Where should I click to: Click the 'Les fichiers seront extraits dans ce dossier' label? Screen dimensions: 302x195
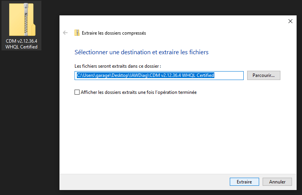118,66
